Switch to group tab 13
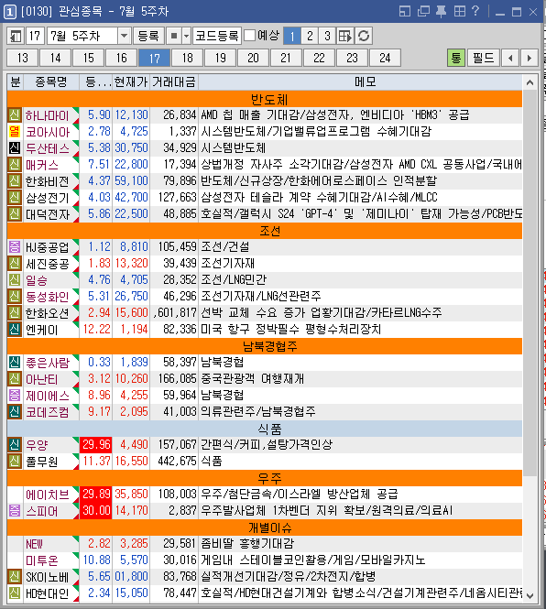The height and width of the screenshot is (609, 546). coord(23,58)
